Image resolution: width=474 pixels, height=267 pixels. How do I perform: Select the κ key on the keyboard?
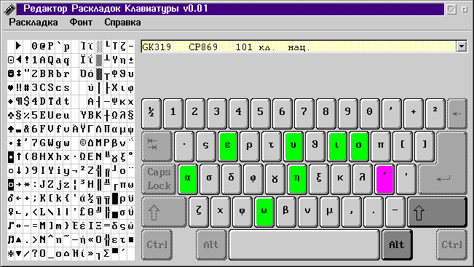point(340,179)
